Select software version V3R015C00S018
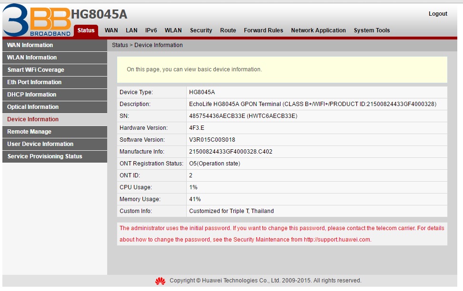 212,140
